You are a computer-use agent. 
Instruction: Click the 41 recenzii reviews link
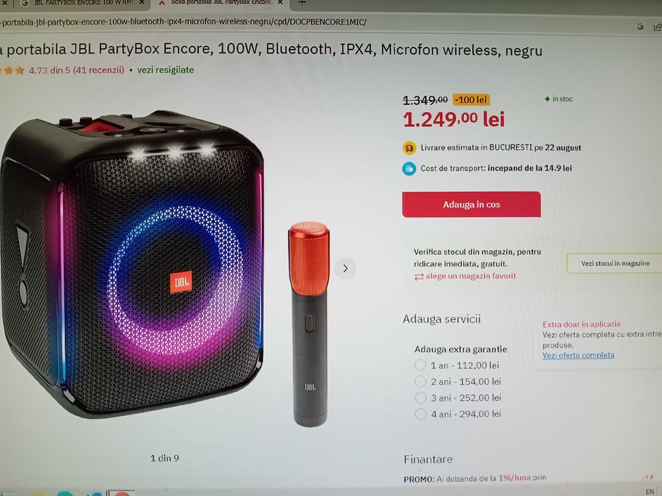click(99, 70)
